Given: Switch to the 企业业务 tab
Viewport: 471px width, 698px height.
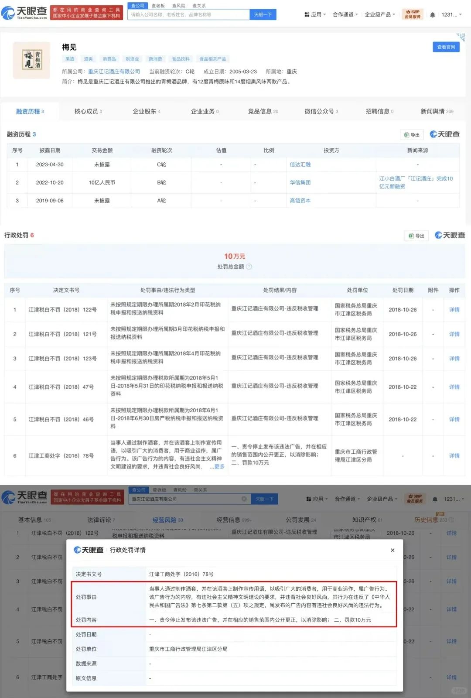Looking at the screenshot, I should [205, 111].
